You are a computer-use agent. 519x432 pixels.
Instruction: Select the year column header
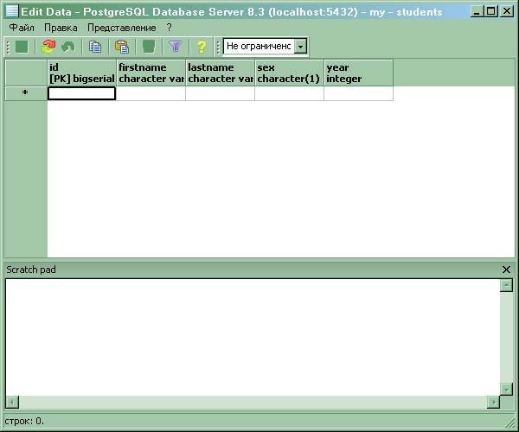tap(359, 73)
